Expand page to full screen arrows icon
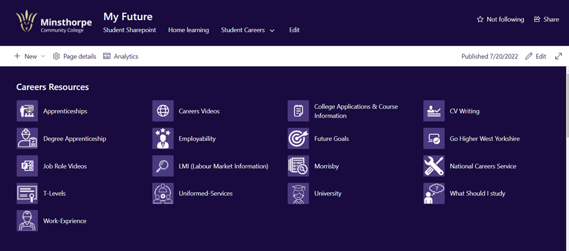Screen dimensions: 569x251 tap(559, 57)
